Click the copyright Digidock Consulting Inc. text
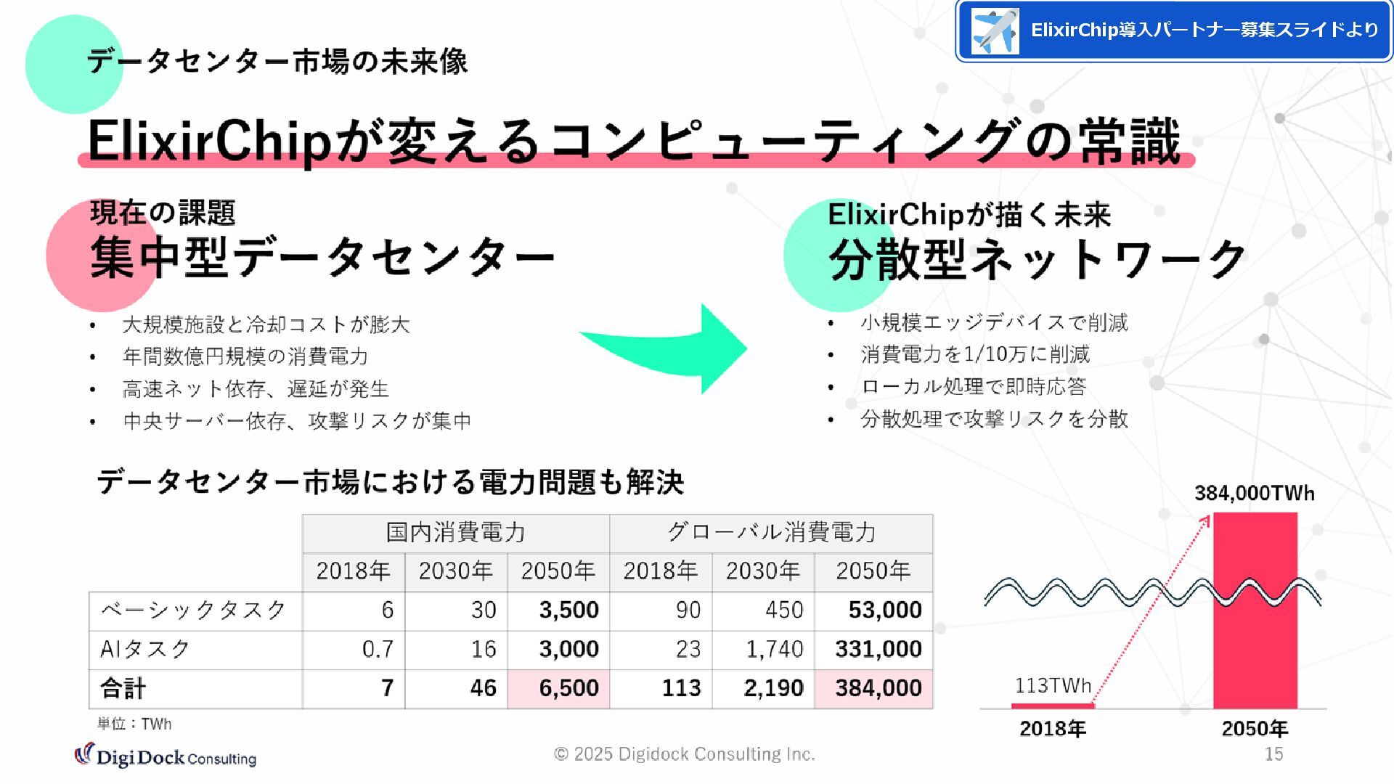The height and width of the screenshot is (784, 1394). (684, 754)
